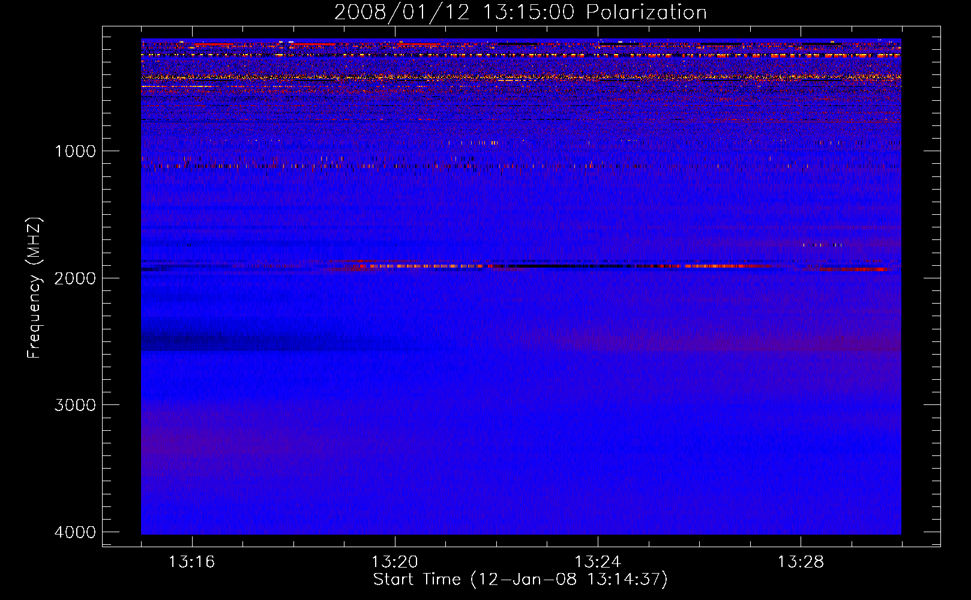
Task: Select the 'Frequency (MHZ)' axis label
Action: tap(34, 288)
